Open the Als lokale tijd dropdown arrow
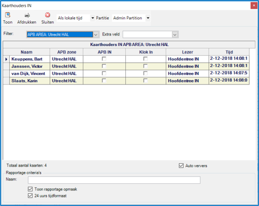 pos(93,18)
